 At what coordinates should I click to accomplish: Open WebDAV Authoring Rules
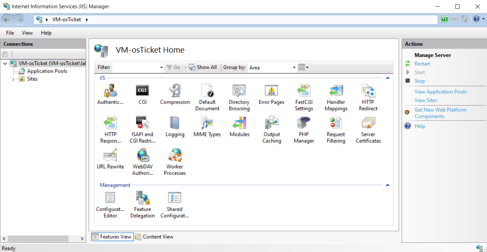142,162
